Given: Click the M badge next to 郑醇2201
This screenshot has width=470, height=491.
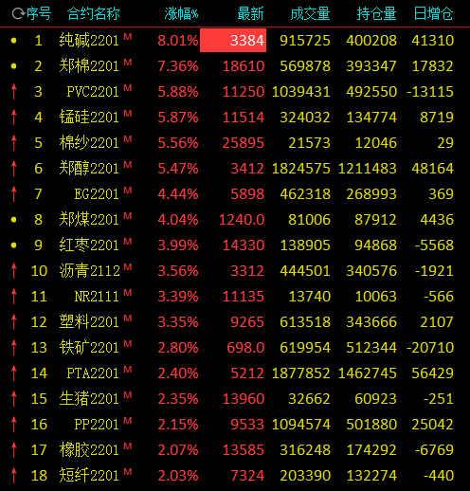Looking at the screenshot, I should (x=128, y=164).
